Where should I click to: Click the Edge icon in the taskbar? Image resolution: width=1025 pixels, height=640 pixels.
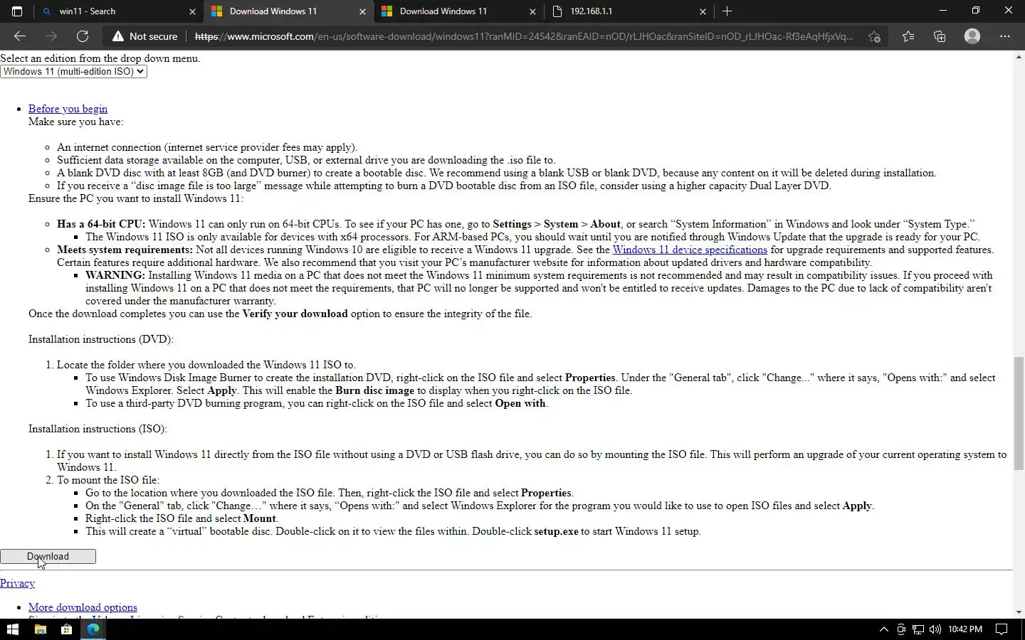point(93,629)
